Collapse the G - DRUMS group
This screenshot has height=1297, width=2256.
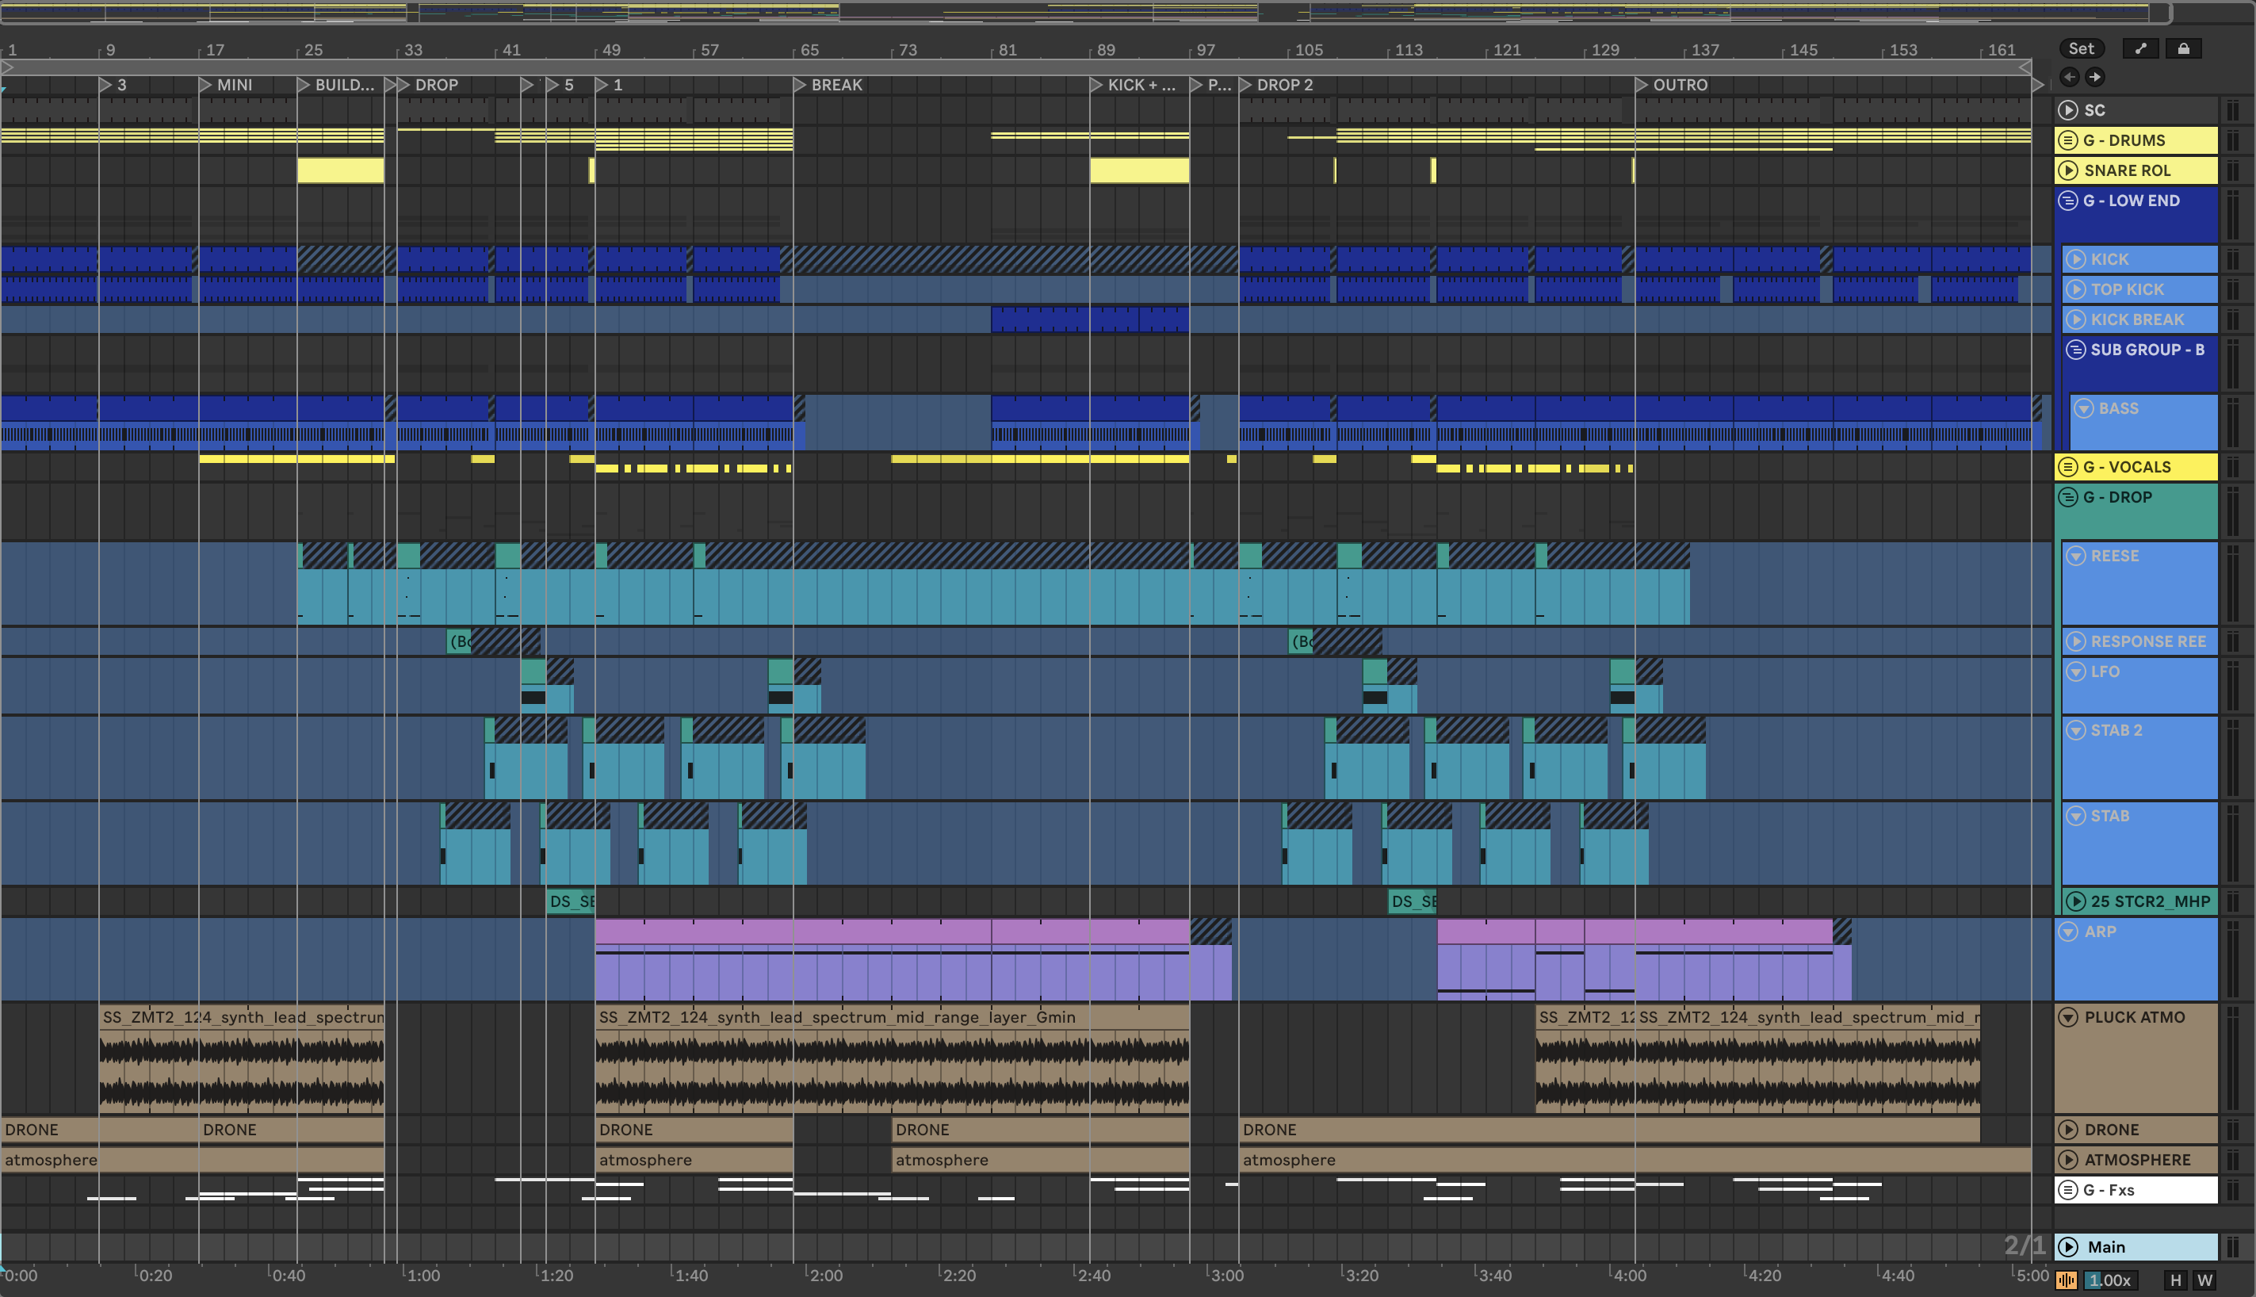(2068, 141)
